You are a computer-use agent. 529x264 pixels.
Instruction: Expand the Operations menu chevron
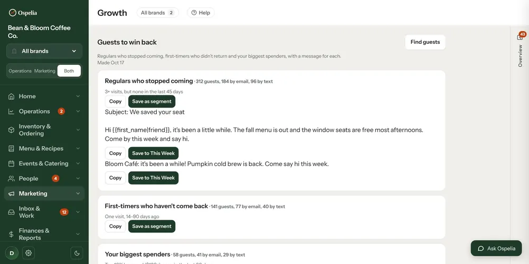pyautogui.click(x=78, y=112)
